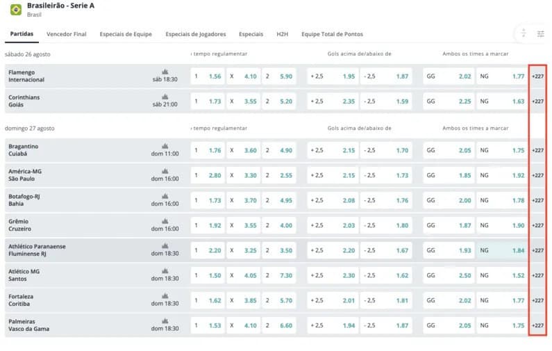The image size is (552, 351).
Task: Open stats icon for Corinthians vs Goiás
Action: (x=165, y=97)
